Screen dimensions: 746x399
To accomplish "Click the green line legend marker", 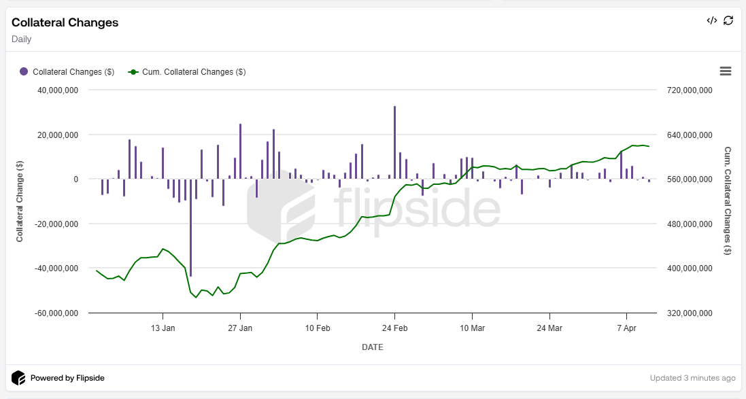I will coord(133,72).
